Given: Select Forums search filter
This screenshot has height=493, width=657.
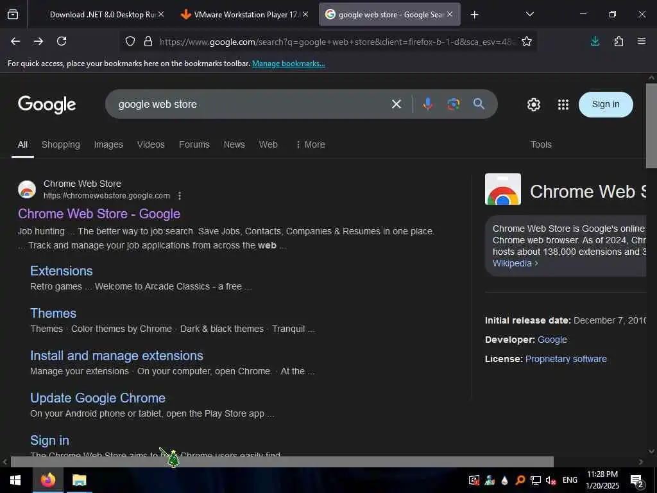Looking at the screenshot, I should click(194, 144).
